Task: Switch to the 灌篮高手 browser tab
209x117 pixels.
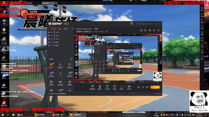Action: 50,3
